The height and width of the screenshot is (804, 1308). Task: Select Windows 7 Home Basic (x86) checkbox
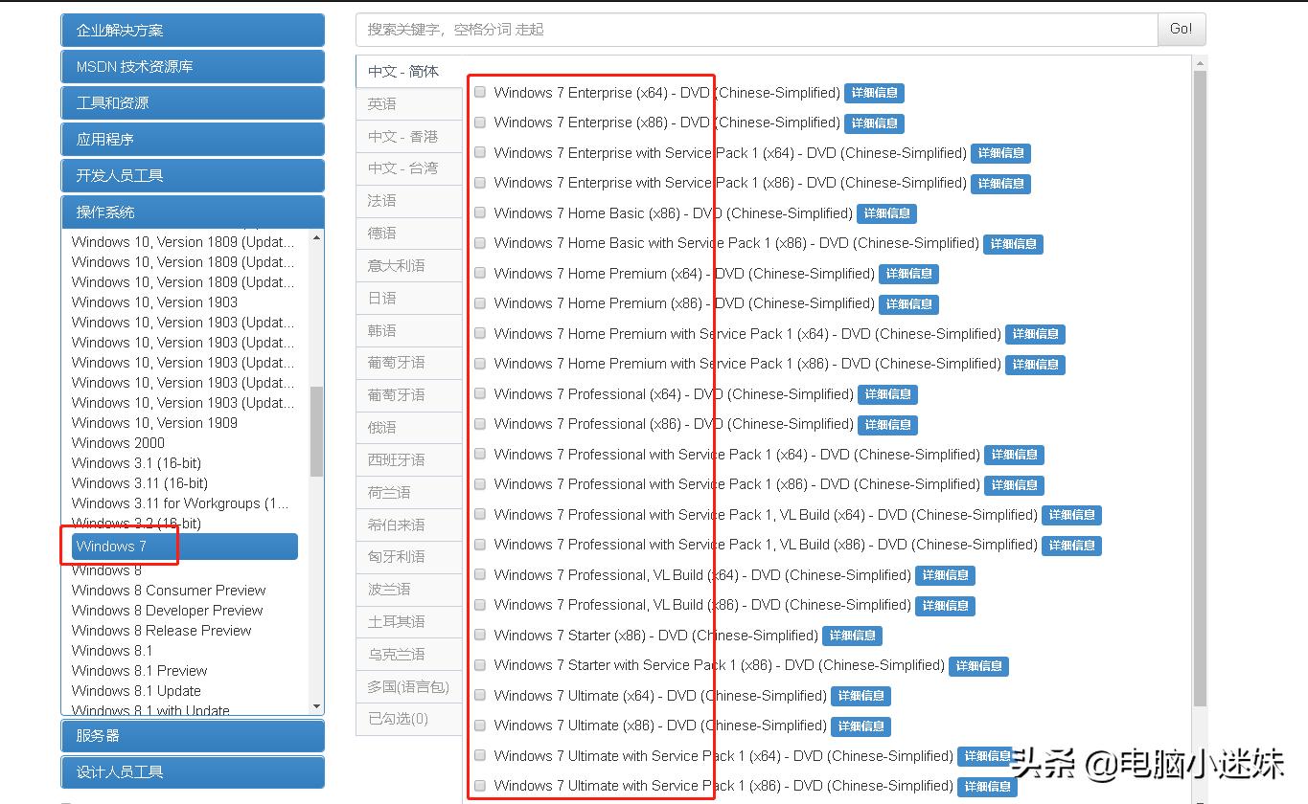coord(480,213)
